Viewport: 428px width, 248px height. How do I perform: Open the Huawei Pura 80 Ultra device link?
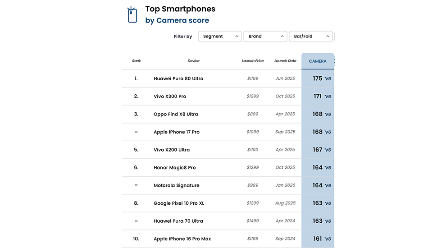(x=178, y=78)
